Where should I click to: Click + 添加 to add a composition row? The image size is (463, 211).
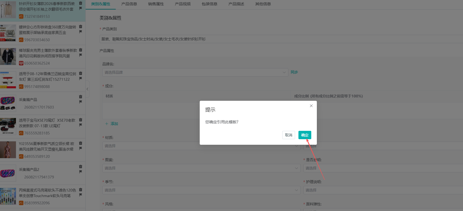click(112, 124)
